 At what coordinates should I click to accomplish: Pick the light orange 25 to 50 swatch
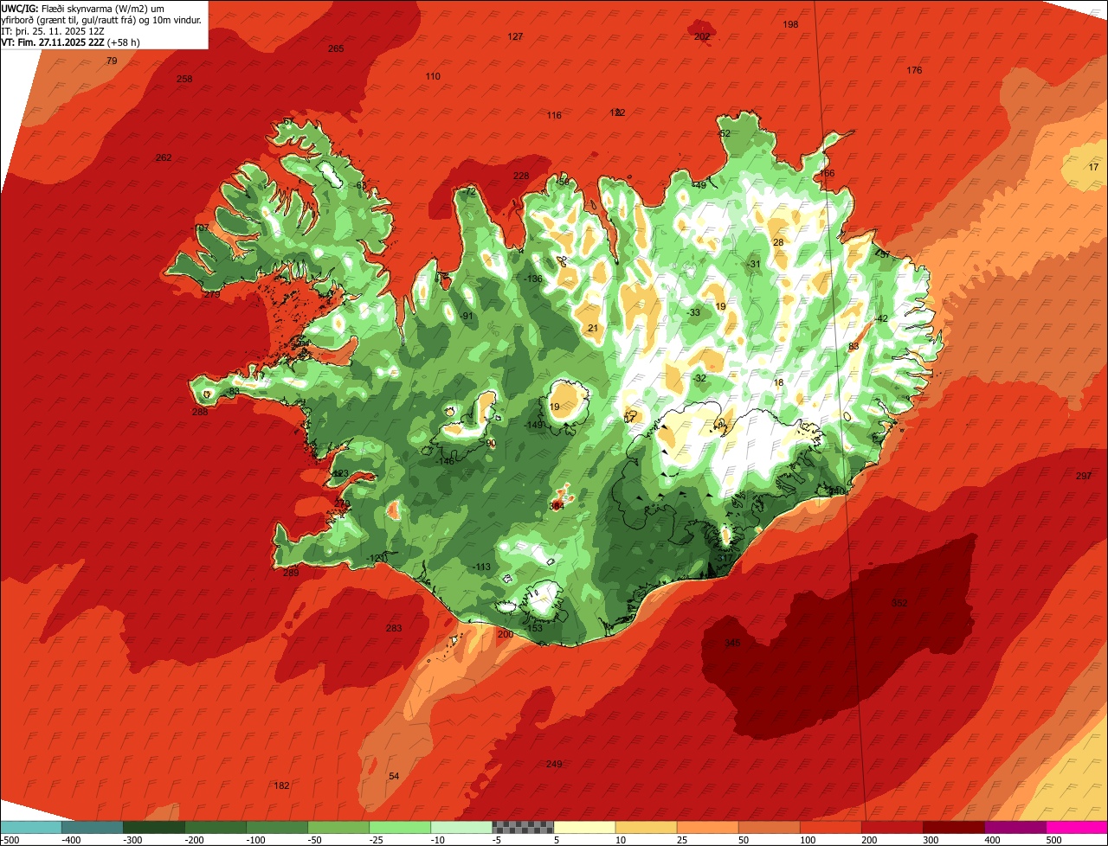(707, 828)
